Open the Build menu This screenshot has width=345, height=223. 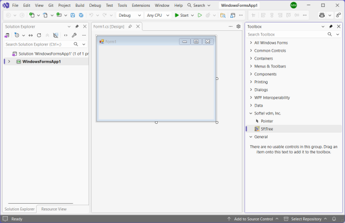pyautogui.click(x=80, y=5)
